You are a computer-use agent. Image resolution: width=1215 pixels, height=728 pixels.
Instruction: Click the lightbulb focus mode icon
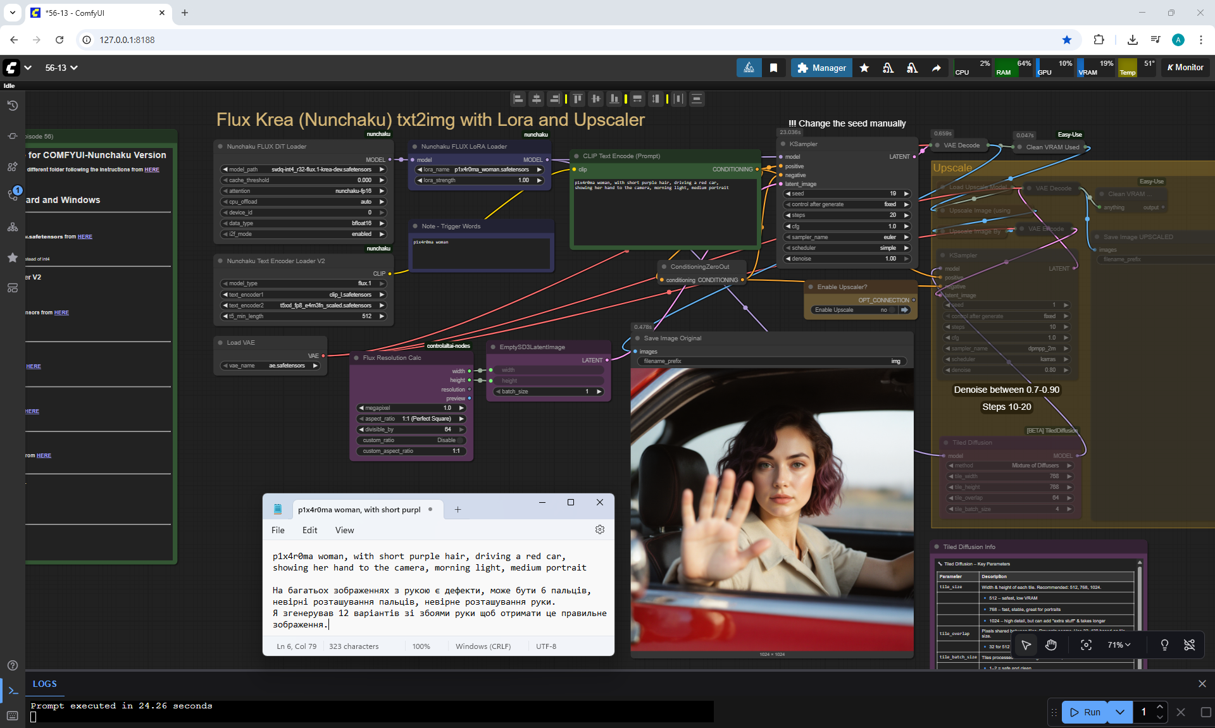point(1164,645)
